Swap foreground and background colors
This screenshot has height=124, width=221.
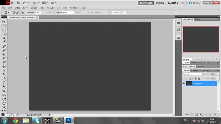(x=6, y=111)
